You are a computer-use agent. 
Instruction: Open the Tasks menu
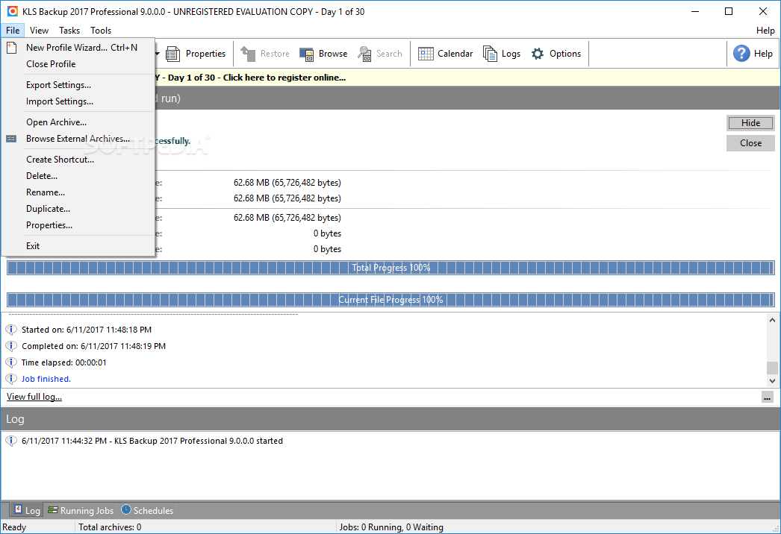69,31
